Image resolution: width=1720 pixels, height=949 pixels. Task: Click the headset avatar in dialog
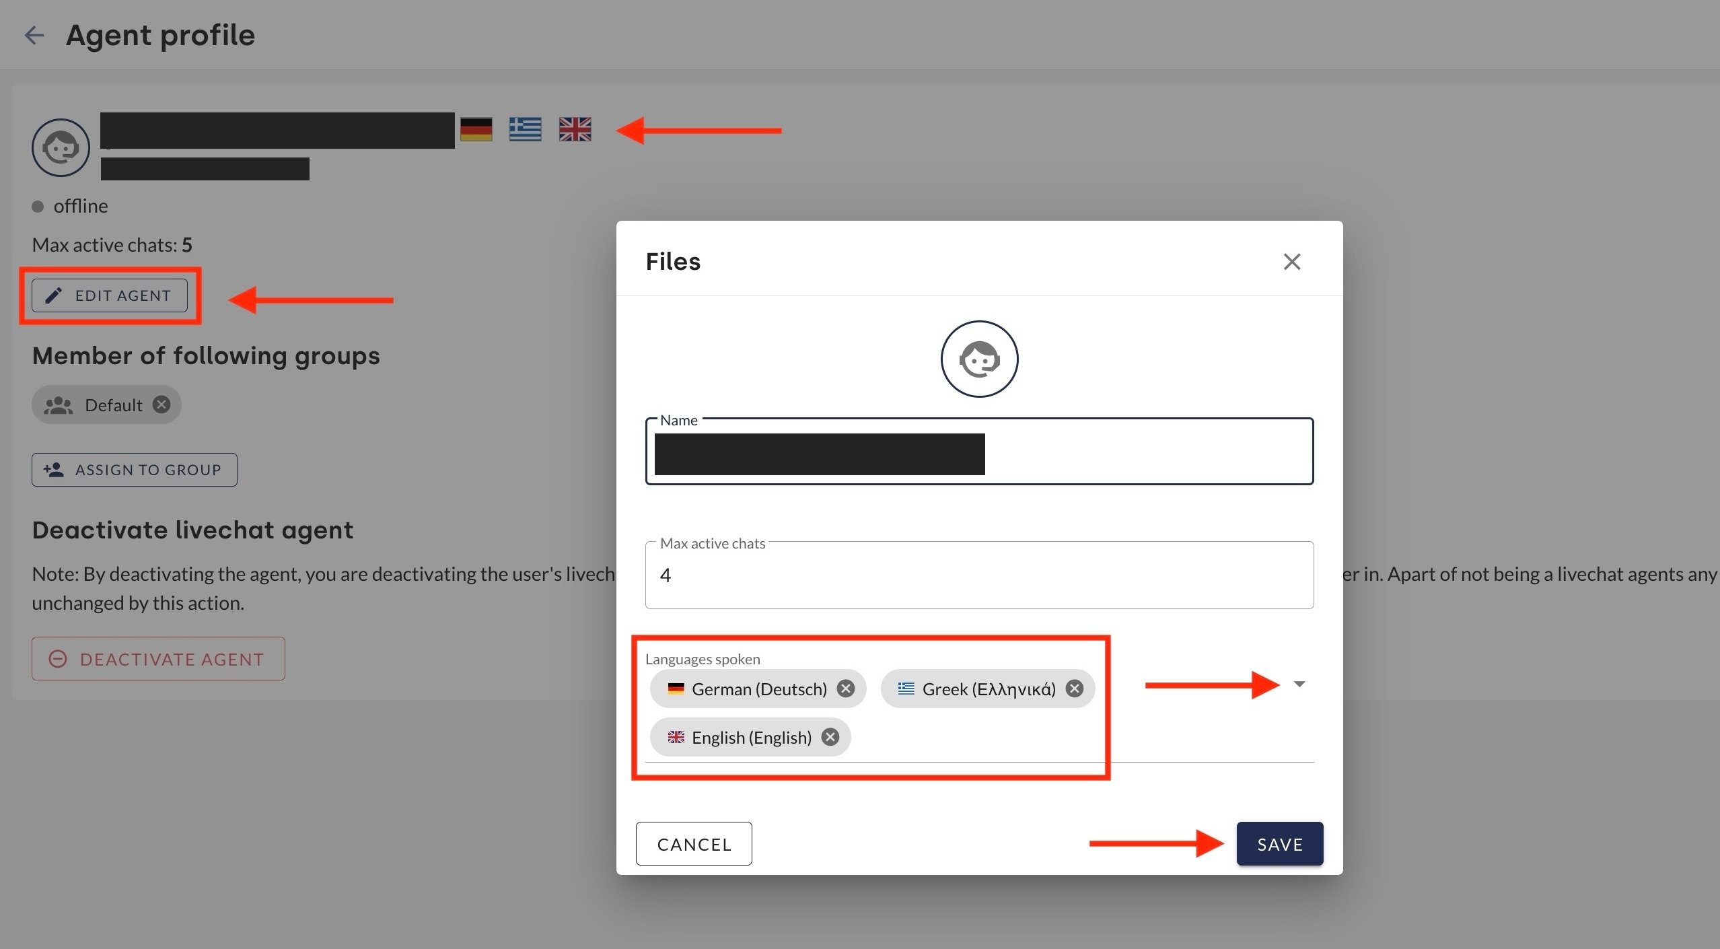point(979,359)
